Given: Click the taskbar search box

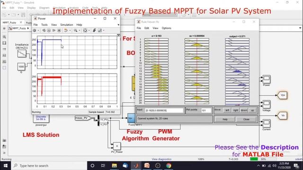Looking at the screenshot, I should click(x=49, y=166).
